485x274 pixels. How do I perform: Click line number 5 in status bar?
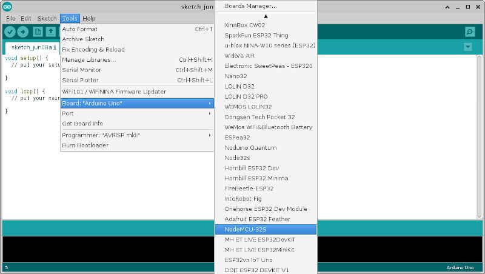(7, 267)
